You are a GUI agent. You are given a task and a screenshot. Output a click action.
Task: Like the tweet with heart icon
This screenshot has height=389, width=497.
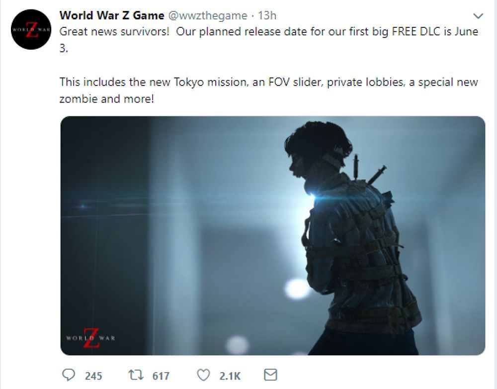[203, 375]
